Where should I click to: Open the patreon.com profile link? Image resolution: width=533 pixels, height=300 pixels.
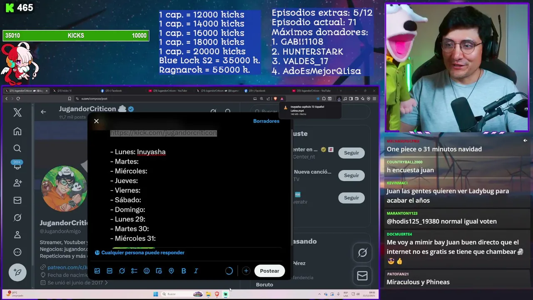(x=67, y=267)
